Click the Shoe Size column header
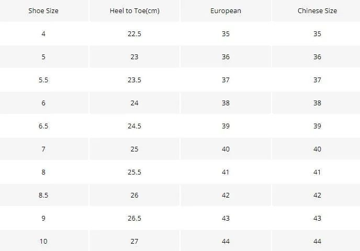 (x=43, y=11)
